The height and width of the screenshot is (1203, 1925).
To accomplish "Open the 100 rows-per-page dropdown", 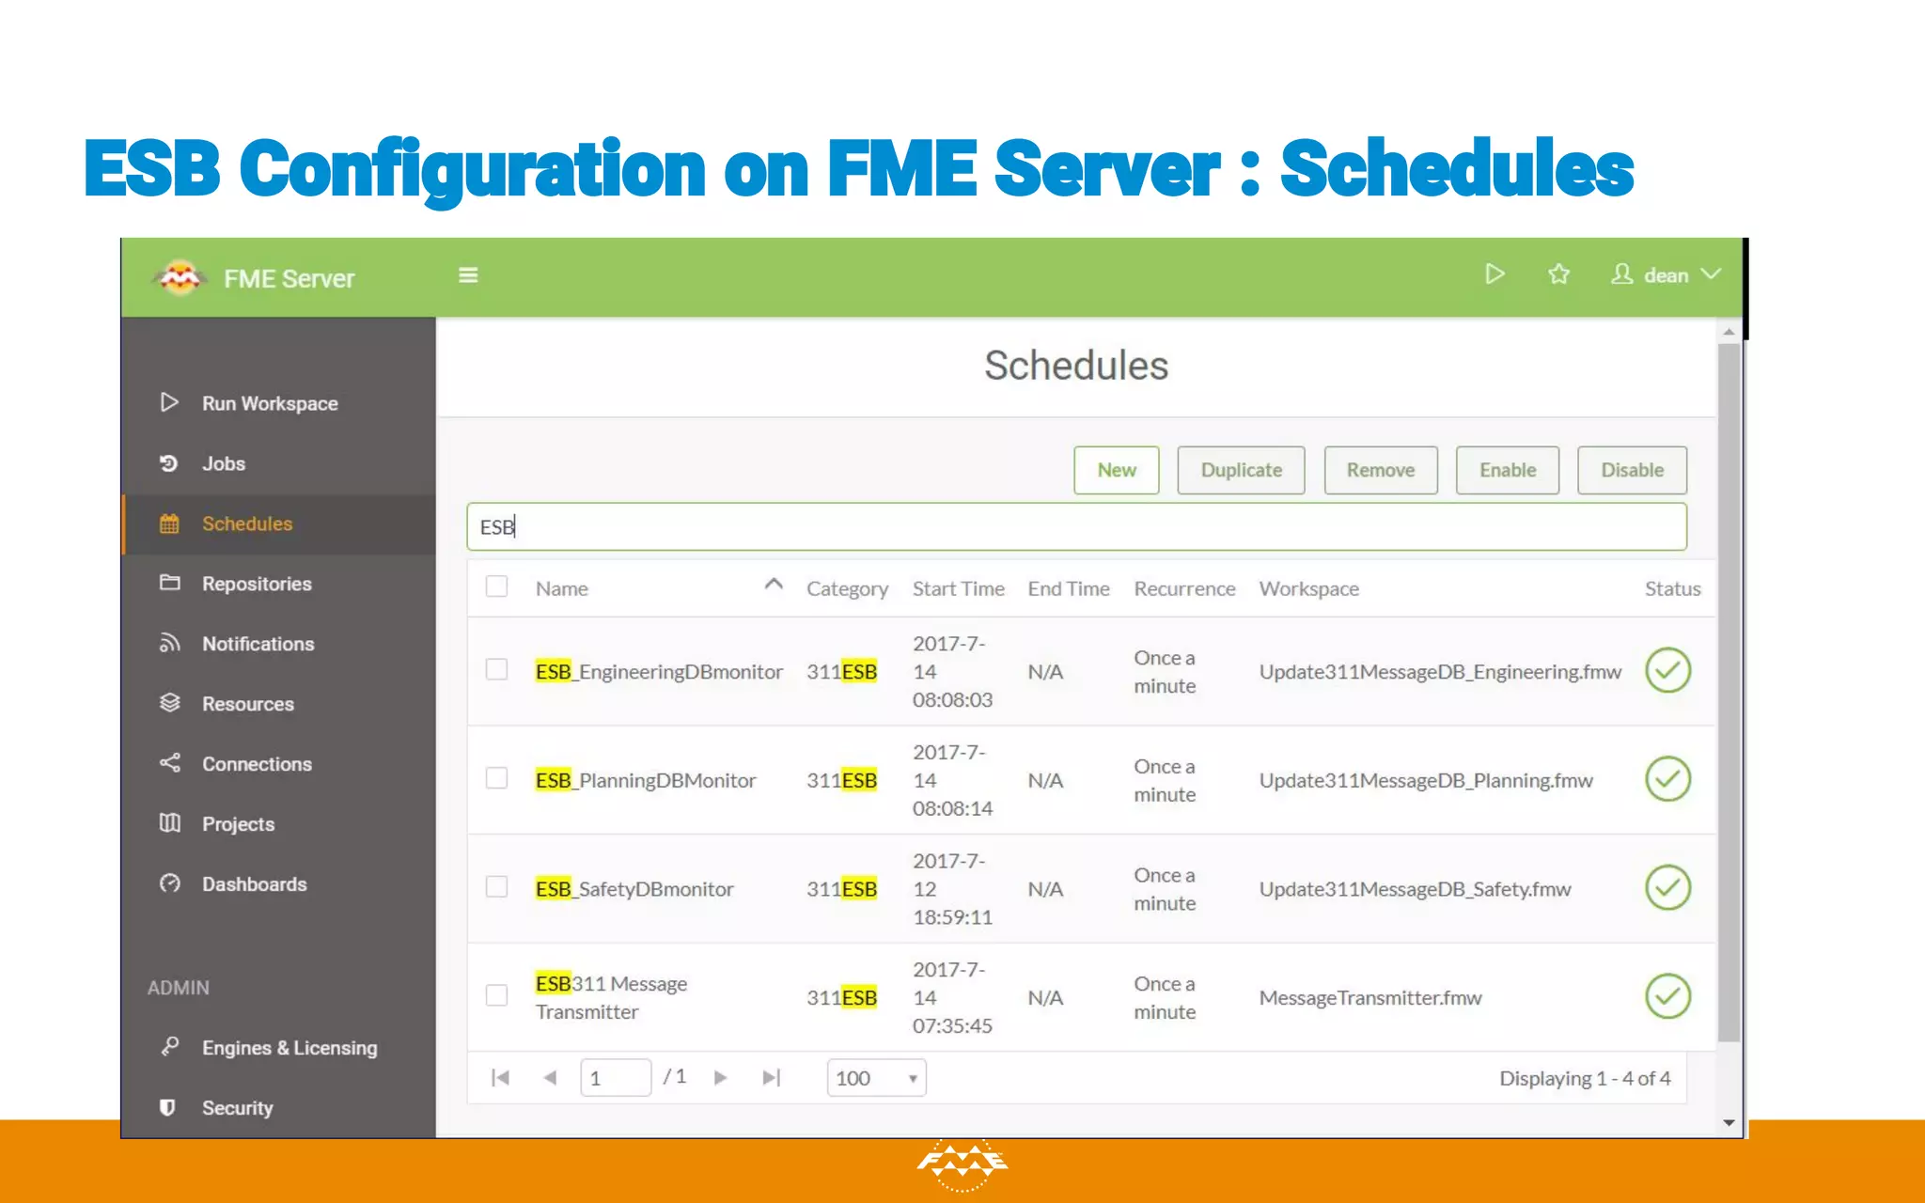I will coord(876,1078).
